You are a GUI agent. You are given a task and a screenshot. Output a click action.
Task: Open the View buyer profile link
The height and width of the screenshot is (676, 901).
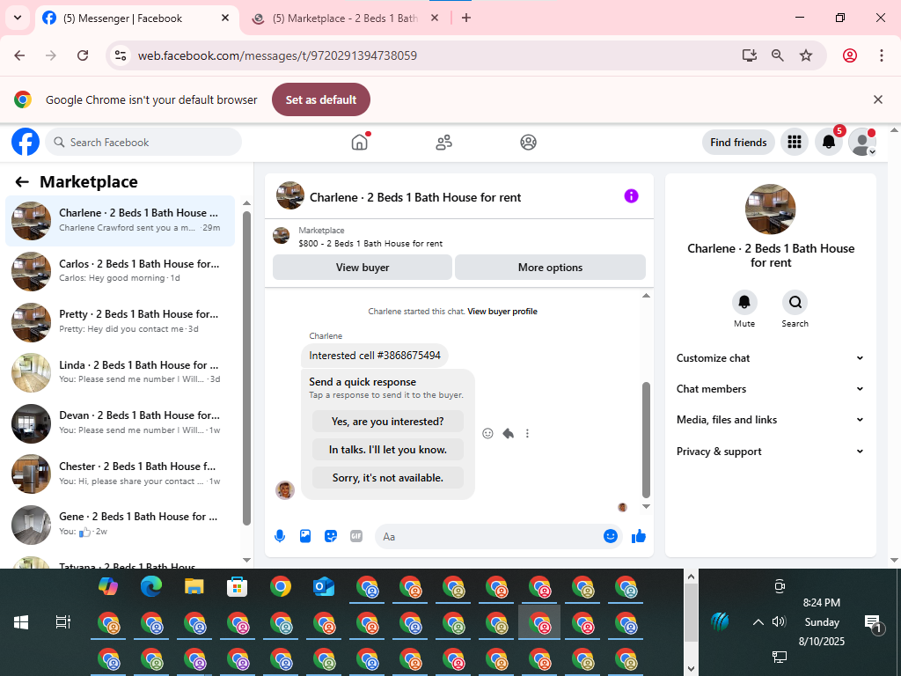coord(502,312)
